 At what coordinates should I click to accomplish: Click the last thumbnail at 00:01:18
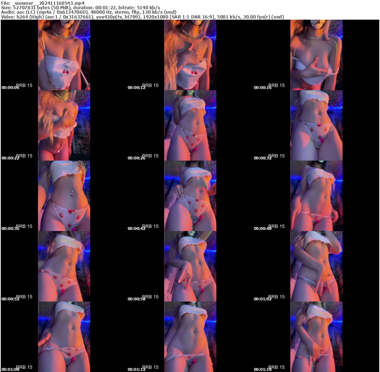316,336
